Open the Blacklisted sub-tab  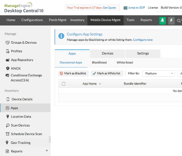coord(99,63)
